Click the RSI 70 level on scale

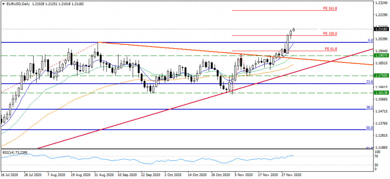377,156
